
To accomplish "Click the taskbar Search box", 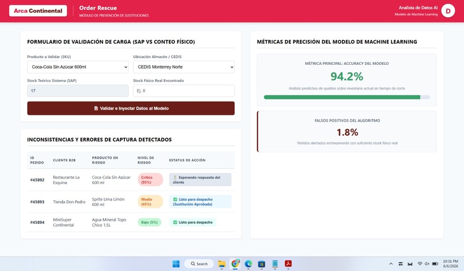I will pyautogui.click(x=199, y=264).
